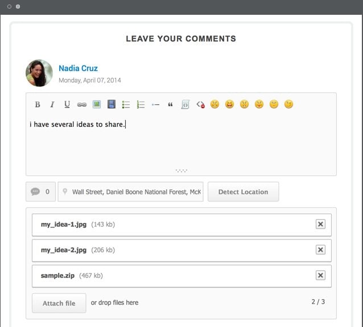Viewport: 363px width, 327px height.
Task: Insert a code block
Action: (x=185, y=105)
